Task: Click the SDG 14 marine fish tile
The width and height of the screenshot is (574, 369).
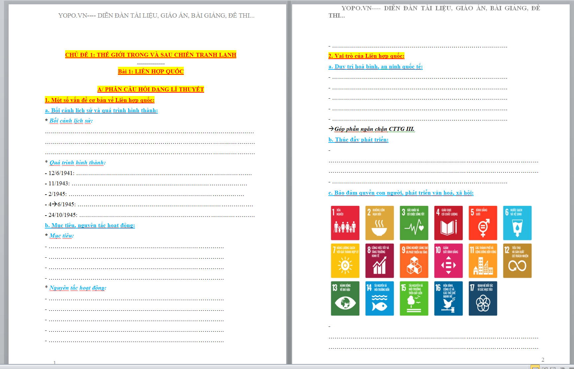Action: click(380, 299)
